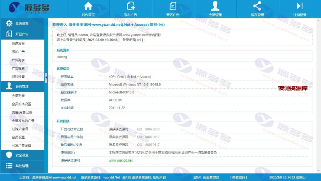Image resolution: width=321 pixels, height=181 pixels.
Task: Select 快速发布 in sidebar menu
Action: point(18,44)
